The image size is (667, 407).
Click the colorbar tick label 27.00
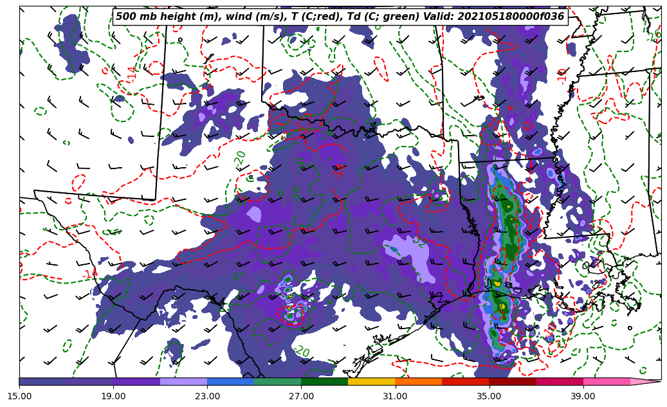301,396
